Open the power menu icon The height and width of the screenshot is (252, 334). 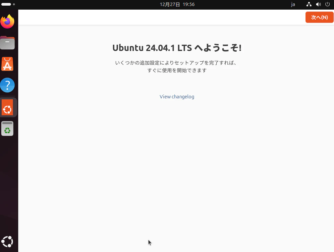pos(328,4)
